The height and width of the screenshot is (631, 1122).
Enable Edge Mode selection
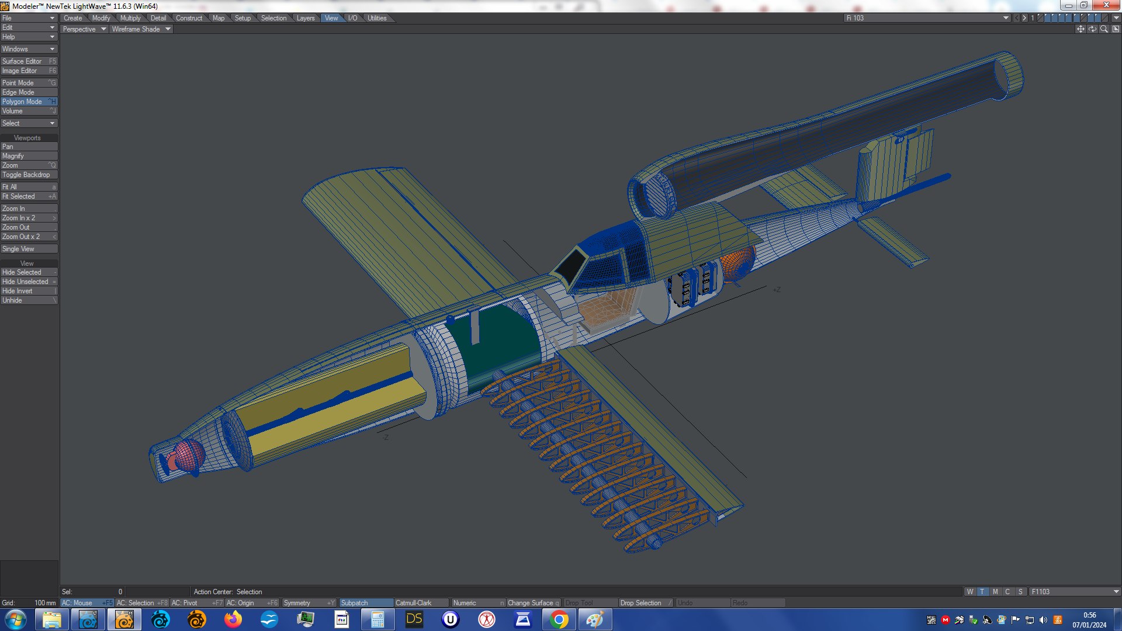coord(29,92)
